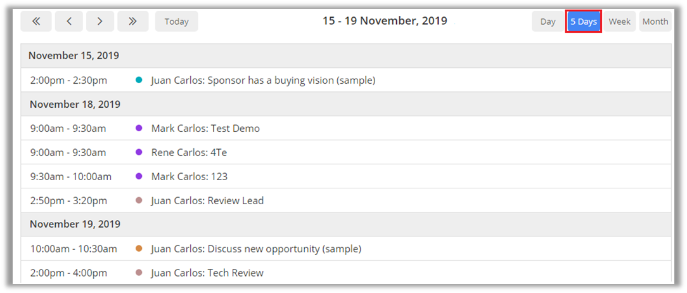
Task: Jump forward with the double-right arrow button
Action: [132, 22]
